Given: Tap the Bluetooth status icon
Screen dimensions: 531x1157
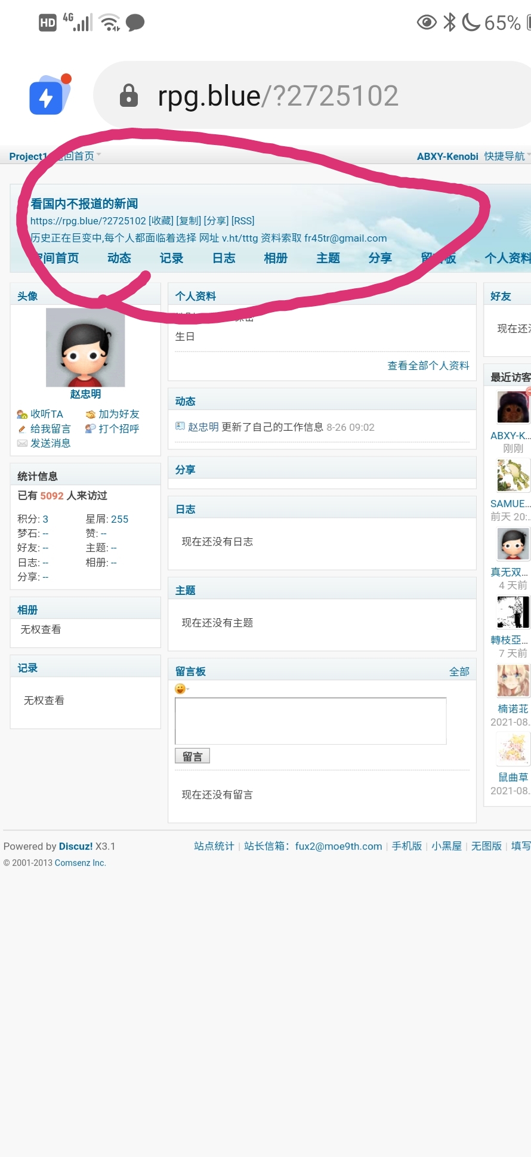Looking at the screenshot, I should (x=450, y=23).
